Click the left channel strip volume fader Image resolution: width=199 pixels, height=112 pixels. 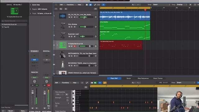(32, 92)
